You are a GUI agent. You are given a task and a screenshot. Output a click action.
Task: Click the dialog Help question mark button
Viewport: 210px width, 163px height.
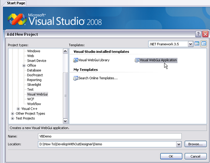coord(198,34)
